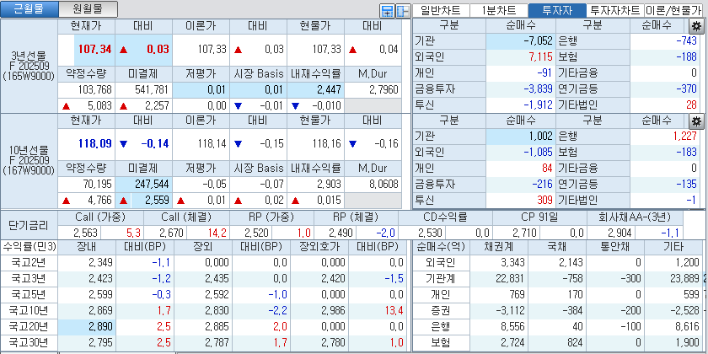708x354 pixels.
Task: Open the 일반차트 tab
Action: pyautogui.click(x=441, y=10)
